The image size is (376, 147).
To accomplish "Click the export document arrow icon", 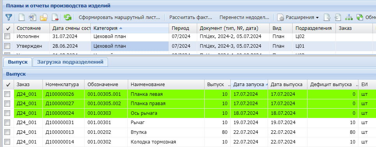I will (x=327, y=17).
